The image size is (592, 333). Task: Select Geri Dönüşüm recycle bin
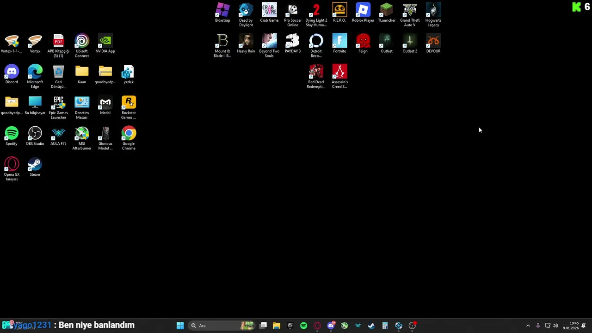[58, 76]
